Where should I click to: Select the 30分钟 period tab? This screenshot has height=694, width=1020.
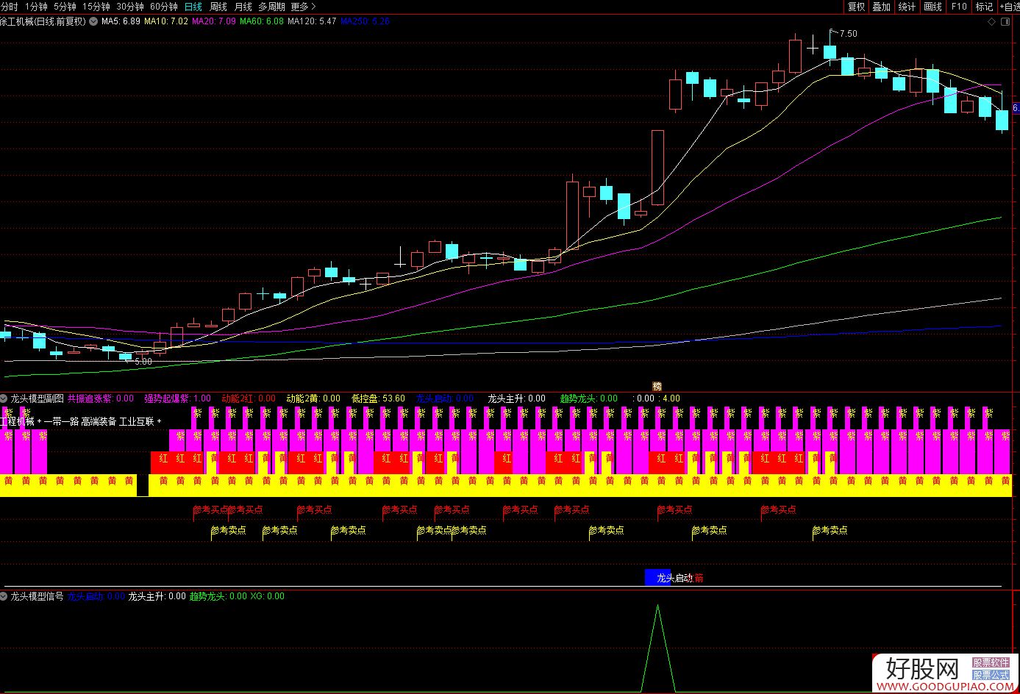click(129, 7)
